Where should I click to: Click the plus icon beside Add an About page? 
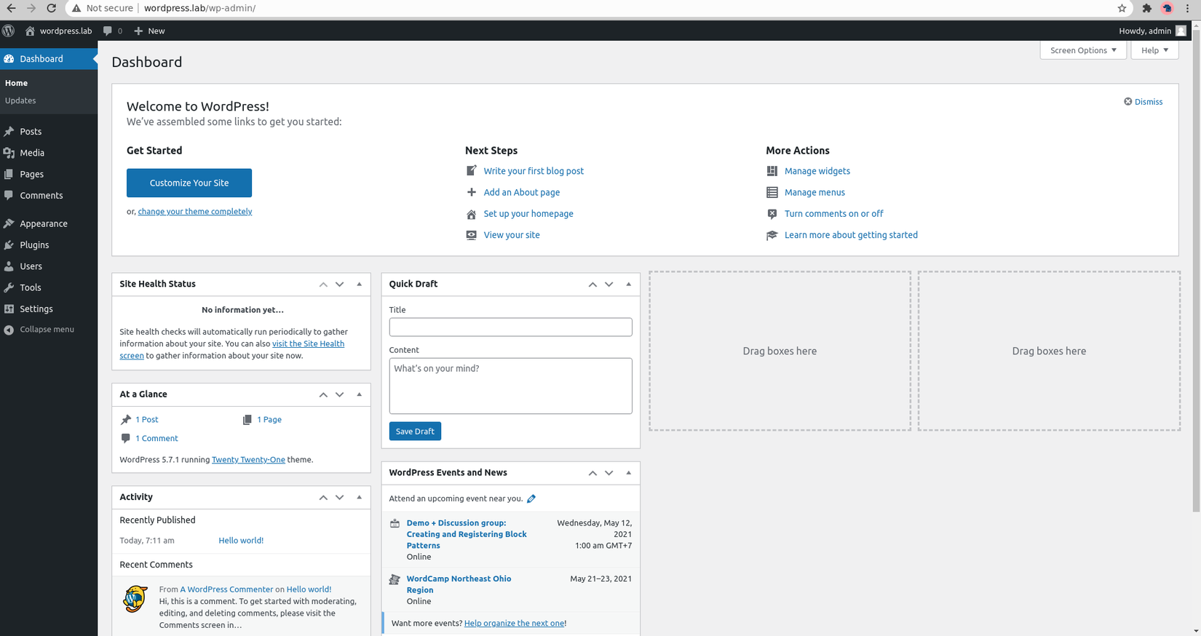coord(471,192)
